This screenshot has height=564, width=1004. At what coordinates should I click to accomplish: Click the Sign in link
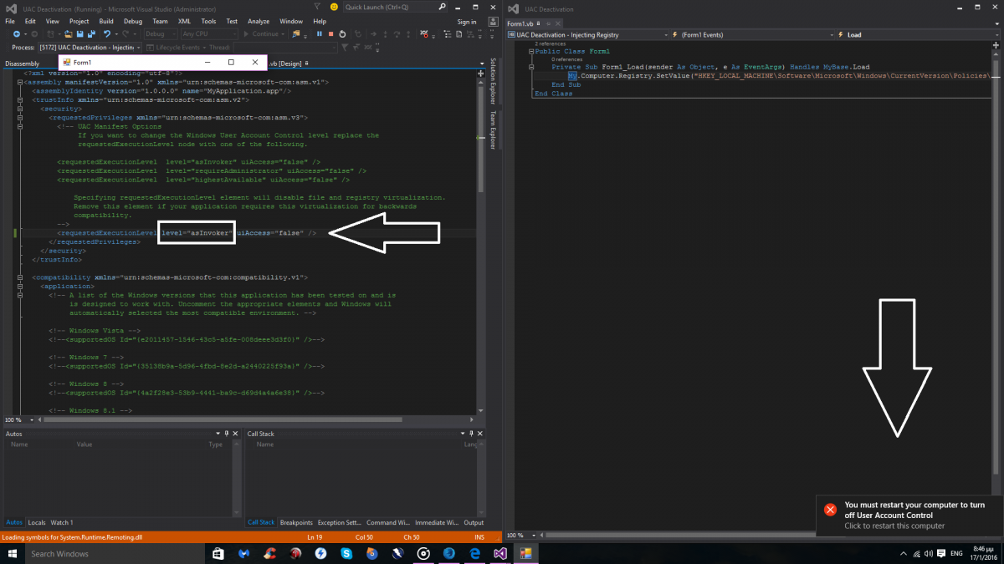467,22
